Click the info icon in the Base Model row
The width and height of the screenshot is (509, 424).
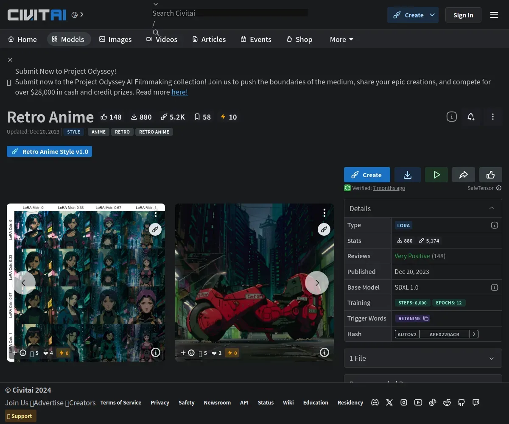(x=494, y=287)
